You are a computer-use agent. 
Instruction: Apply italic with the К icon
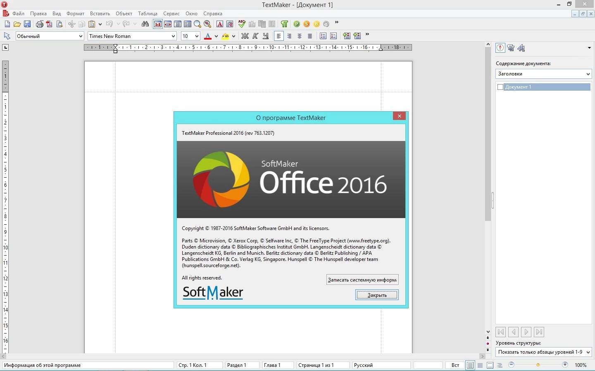click(x=255, y=36)
